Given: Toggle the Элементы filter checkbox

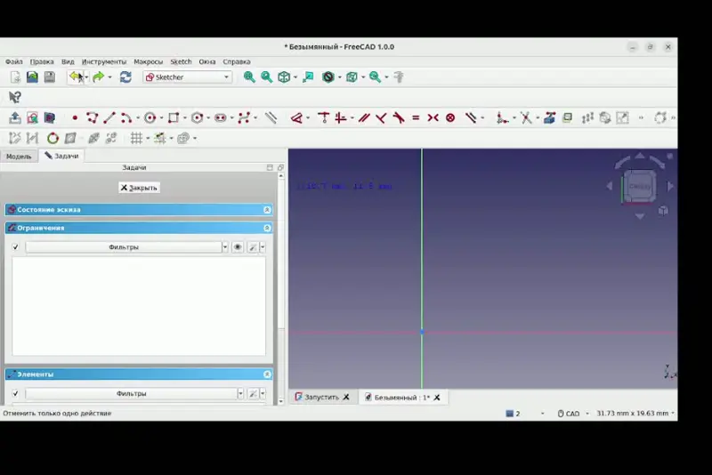Looking at the screenshot, I should pos(15,393).
